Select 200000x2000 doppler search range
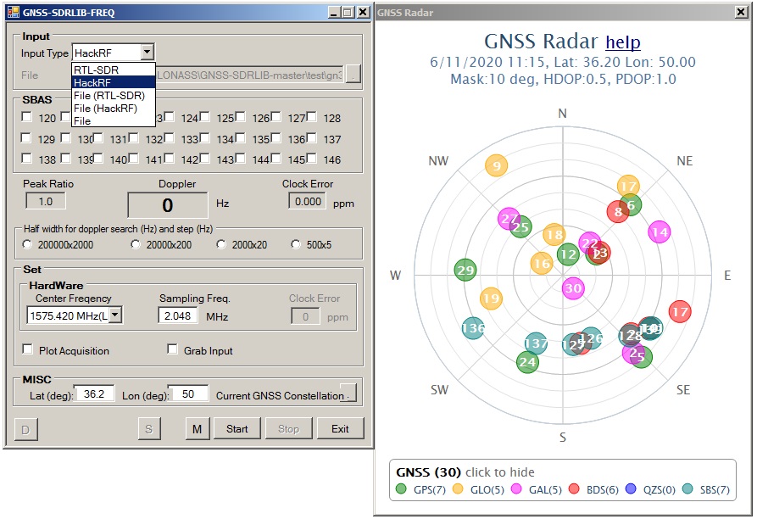757x519 pixels. pyautogui.click(x=27, y=244)
